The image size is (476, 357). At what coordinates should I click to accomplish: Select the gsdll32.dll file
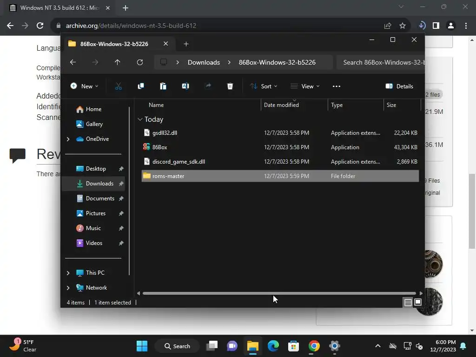pyautogui.click(x=280, y=133)
